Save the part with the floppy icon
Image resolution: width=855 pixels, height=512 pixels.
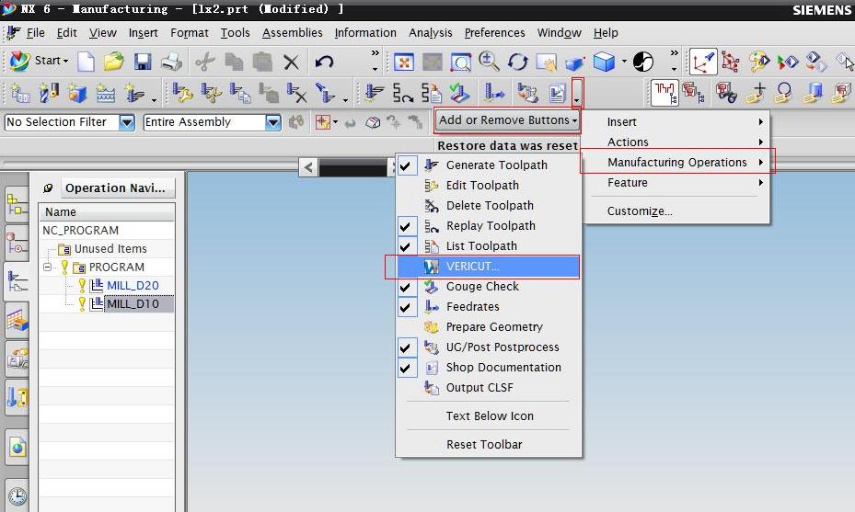coord(143,62)
